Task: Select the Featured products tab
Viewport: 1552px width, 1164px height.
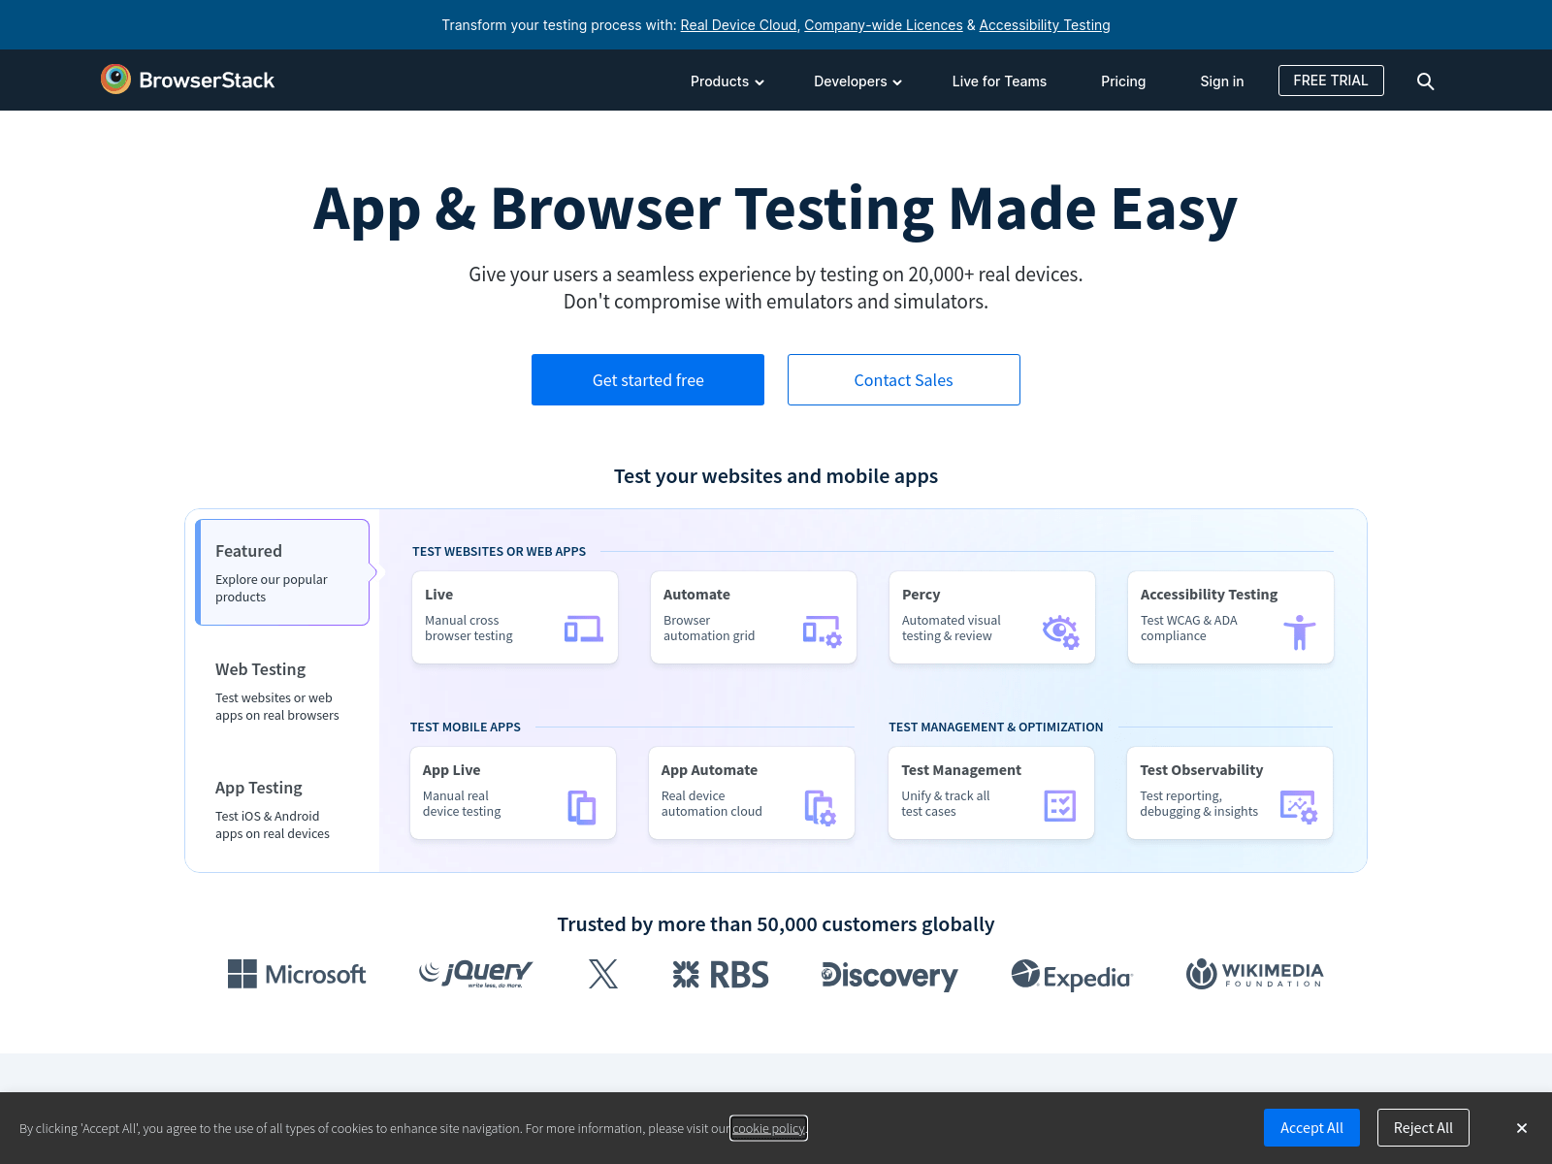Action: point(282,572)
